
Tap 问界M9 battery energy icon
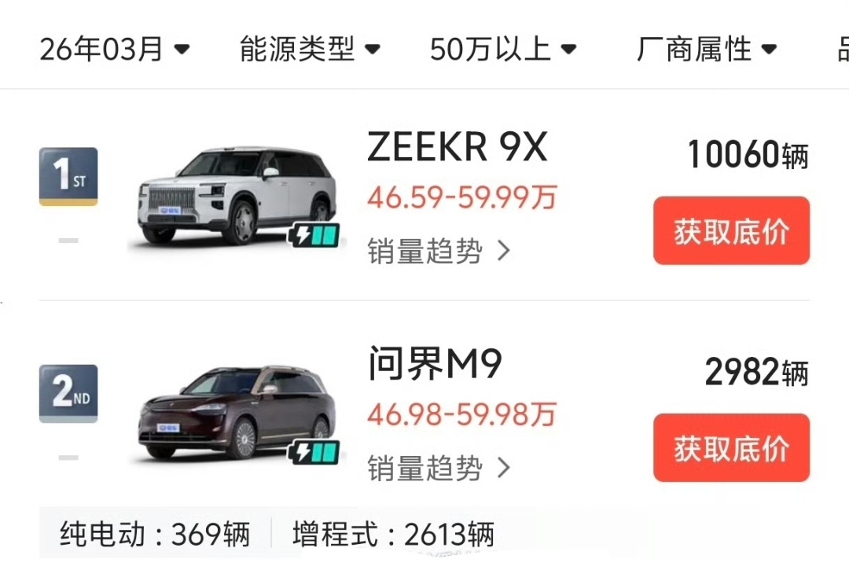click(314, 452)
